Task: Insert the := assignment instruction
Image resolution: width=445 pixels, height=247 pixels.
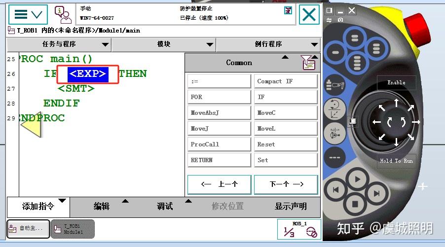Action: 219,81
